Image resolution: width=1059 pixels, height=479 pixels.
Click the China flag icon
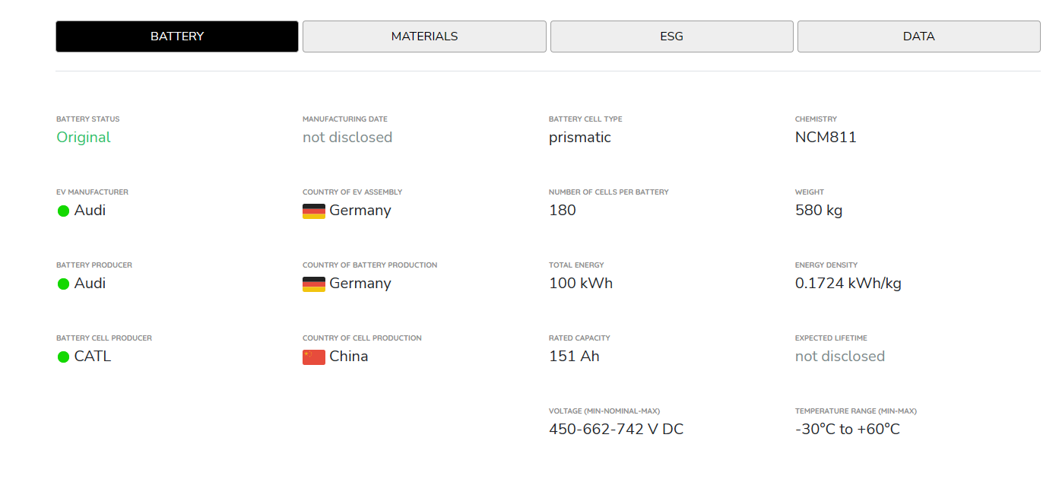tap(313, 357)
